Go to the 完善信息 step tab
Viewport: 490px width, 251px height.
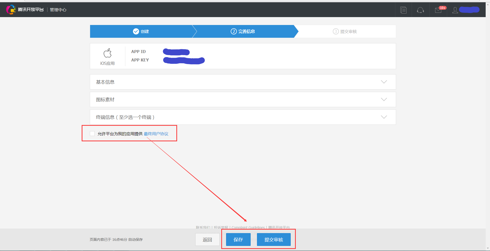click(243, 31)
